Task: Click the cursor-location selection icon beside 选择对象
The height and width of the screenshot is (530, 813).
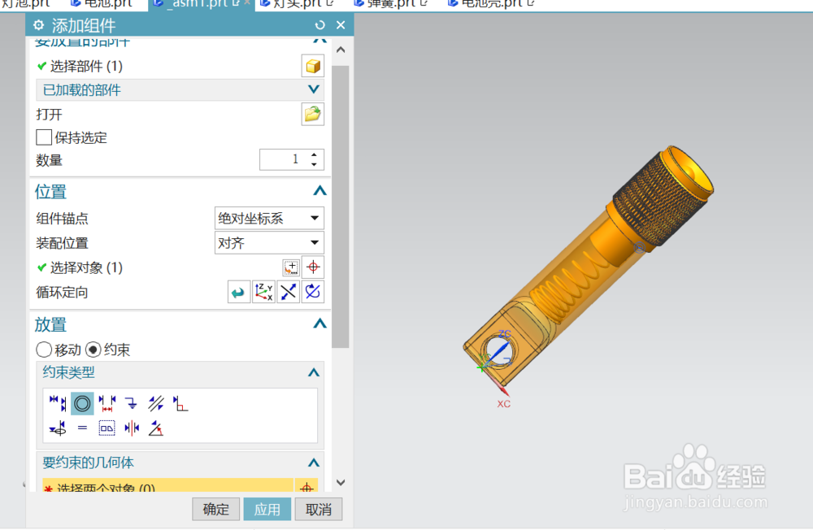Action: (291, 267)
